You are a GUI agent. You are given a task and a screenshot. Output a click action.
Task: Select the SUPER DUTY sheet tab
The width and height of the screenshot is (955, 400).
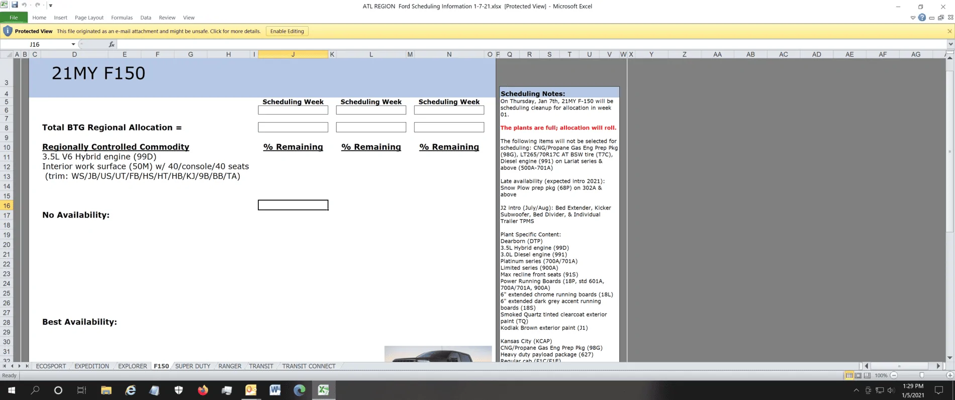point(193,366)
